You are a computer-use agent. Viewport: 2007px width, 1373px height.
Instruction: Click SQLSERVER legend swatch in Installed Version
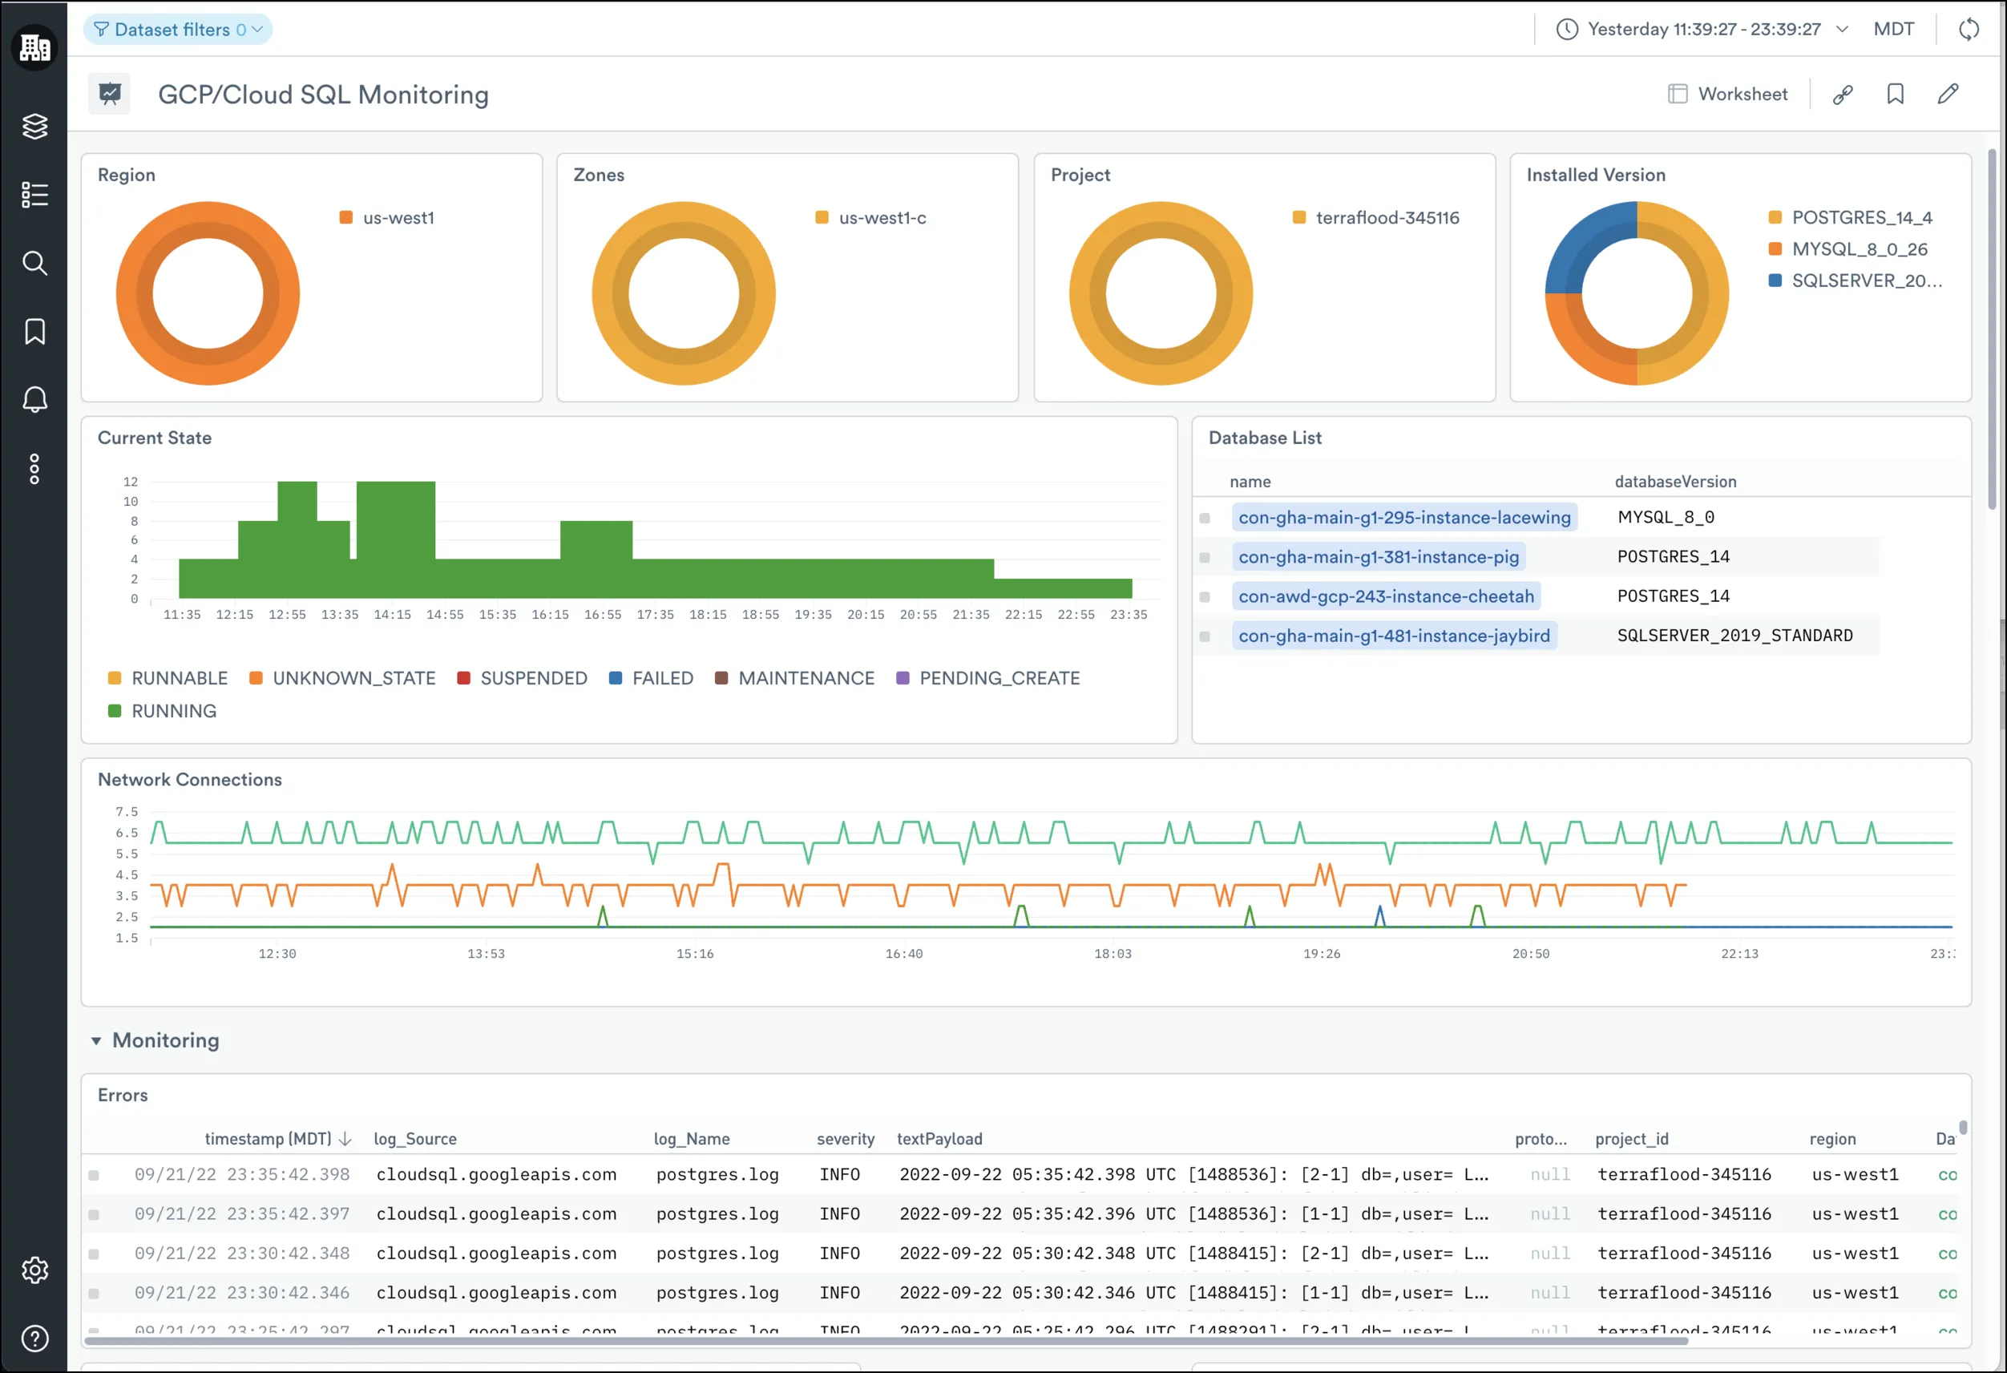1775,281
